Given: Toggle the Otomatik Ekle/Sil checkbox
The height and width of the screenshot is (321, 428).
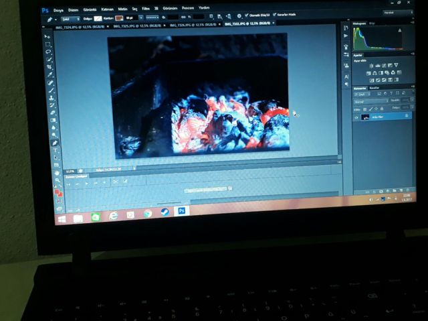Looking at the screenshot, I should (247, 15).
